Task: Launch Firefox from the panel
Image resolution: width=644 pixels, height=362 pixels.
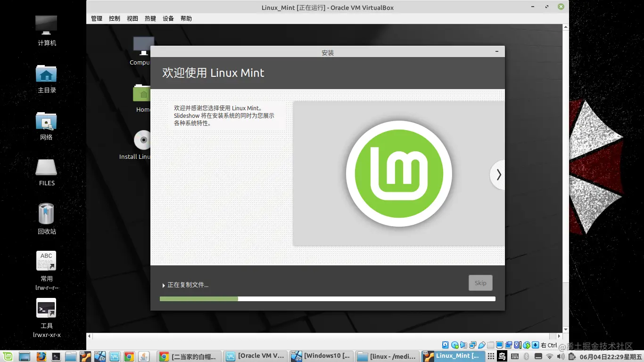Action: coord(41,356)
